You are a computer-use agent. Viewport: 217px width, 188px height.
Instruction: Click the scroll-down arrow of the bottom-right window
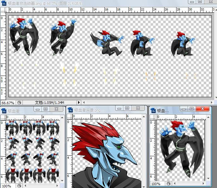pos(208,178)
